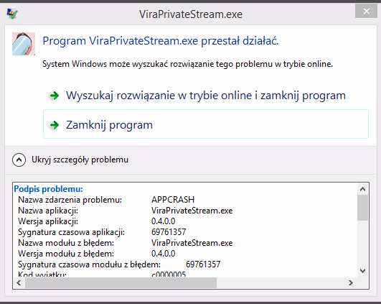Collapse details with the circular chevron icon
This screenshot has height=304, width=381.
pyautogui.click(x=19, y=160)
